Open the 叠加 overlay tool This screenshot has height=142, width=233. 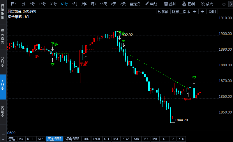[x=170, y=4]
